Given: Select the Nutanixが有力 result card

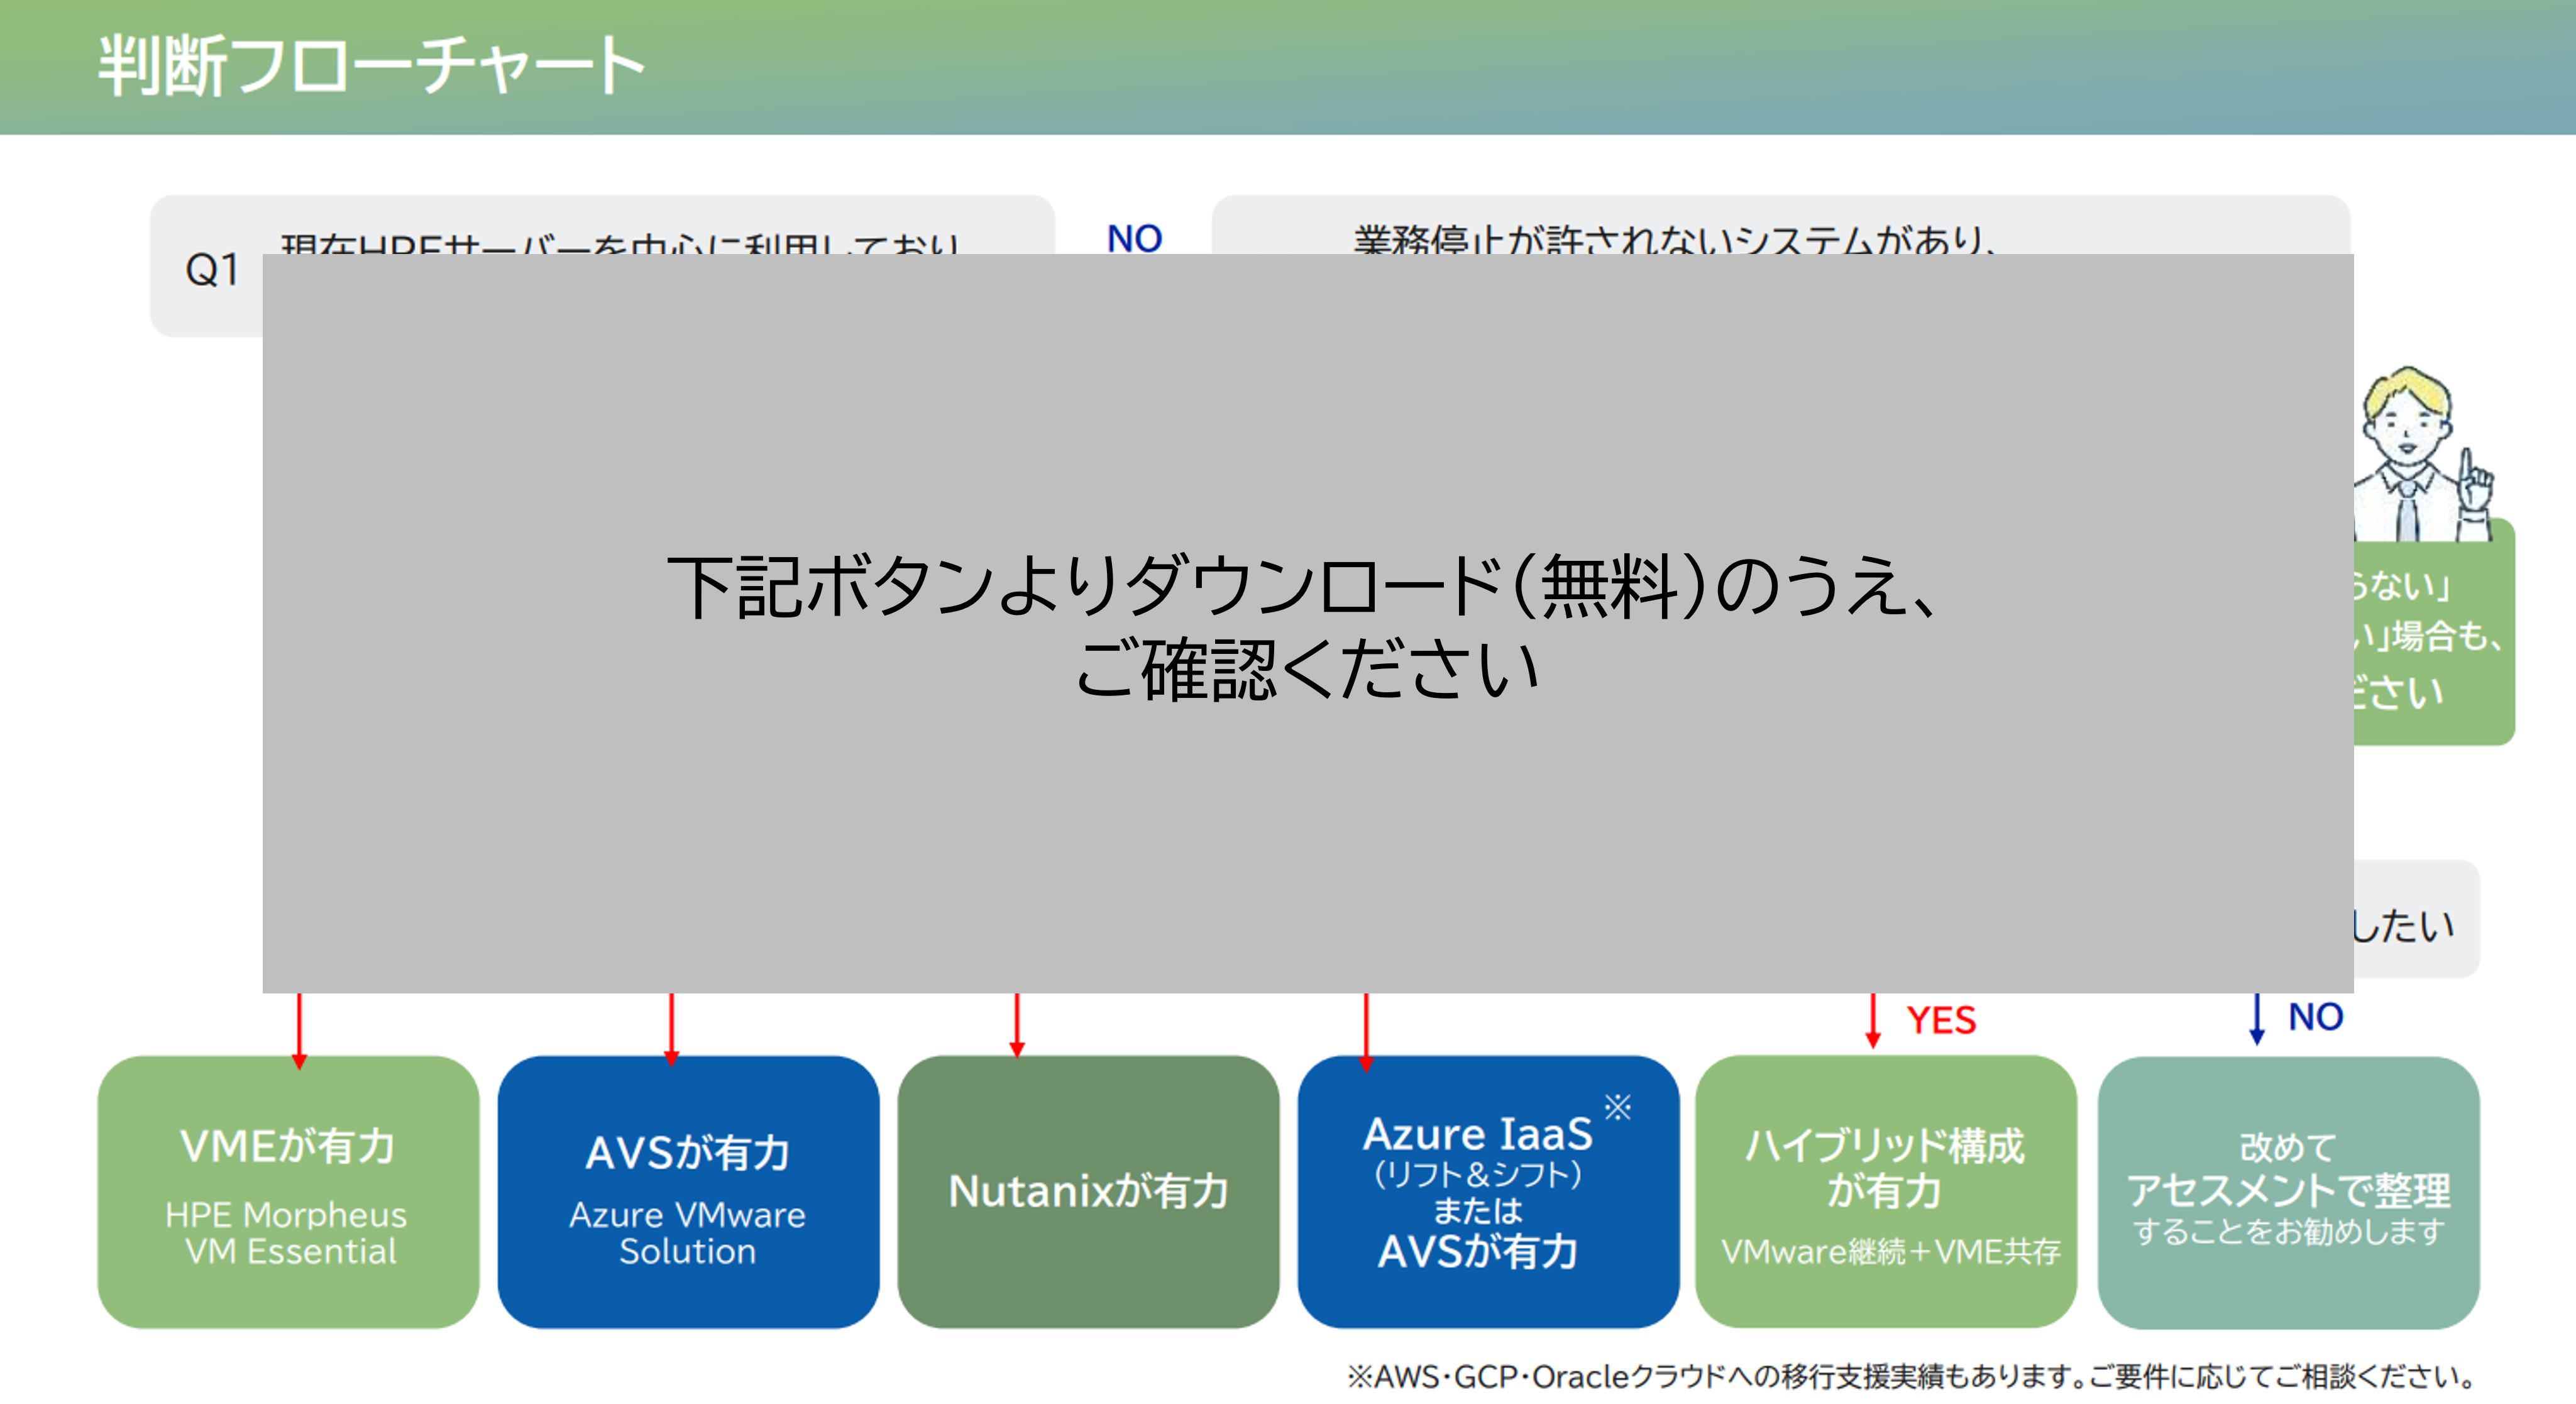Looking at the screenshot, I should 1088,1191.
